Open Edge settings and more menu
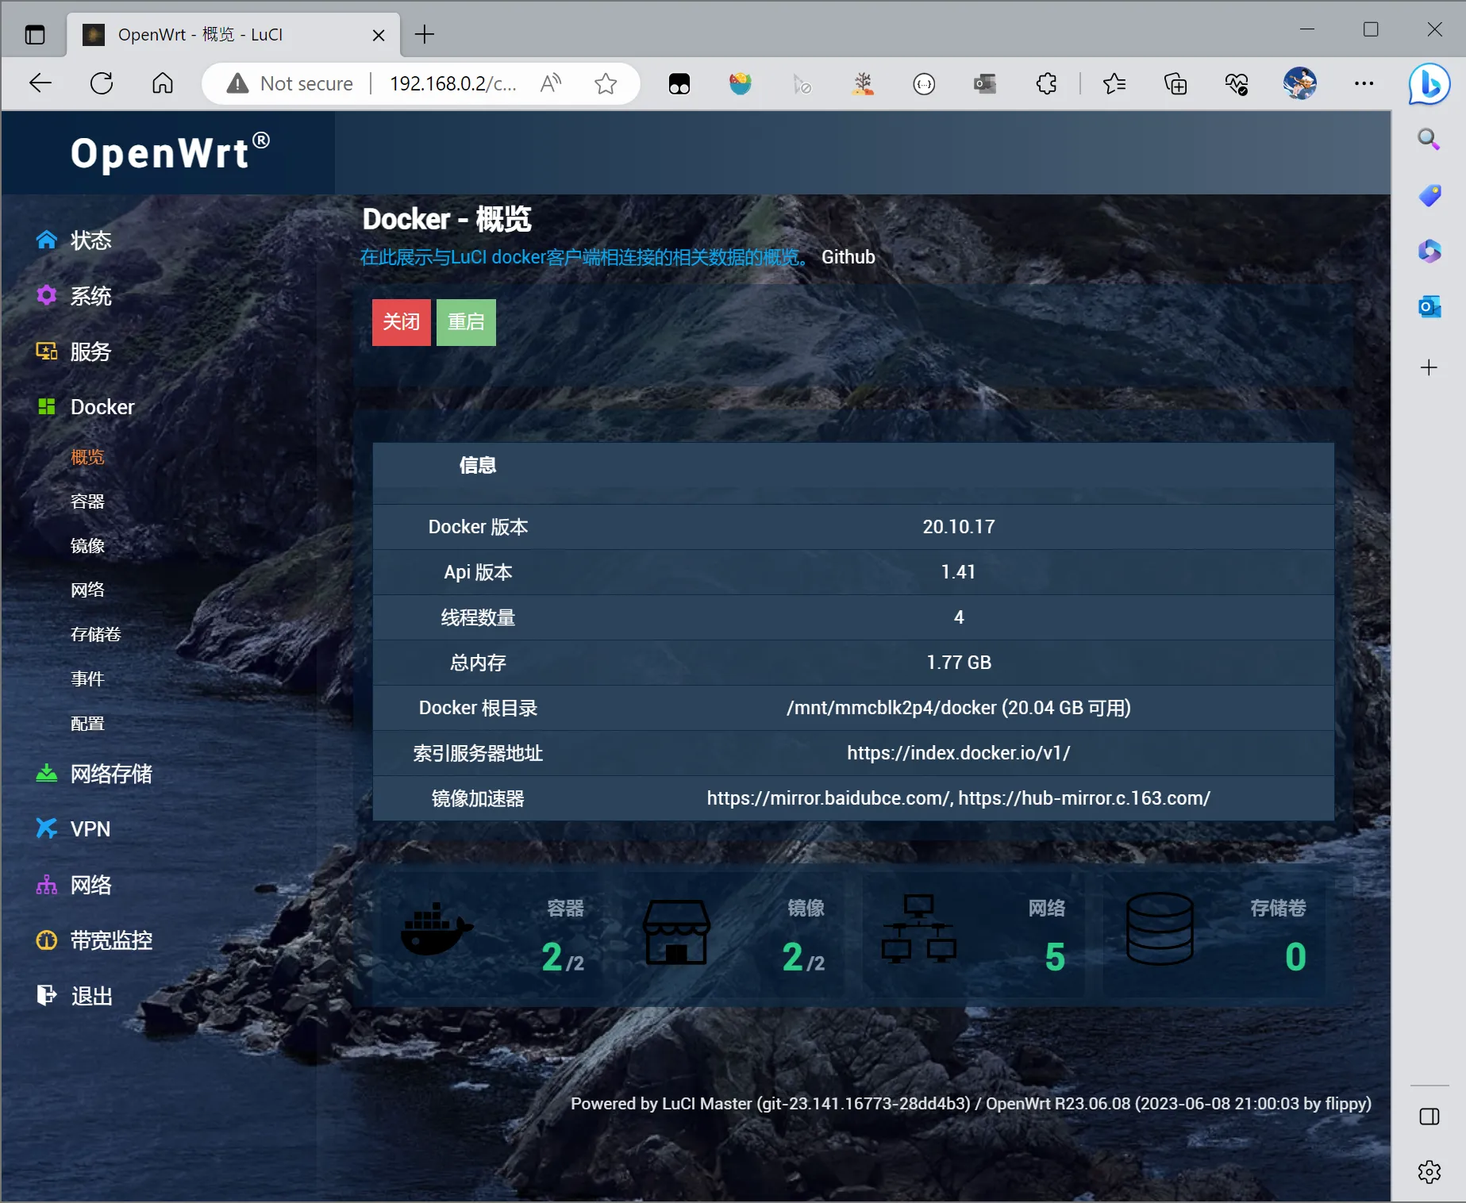This screenshot has height=1203, width=1466. (x=1364, y=83)
